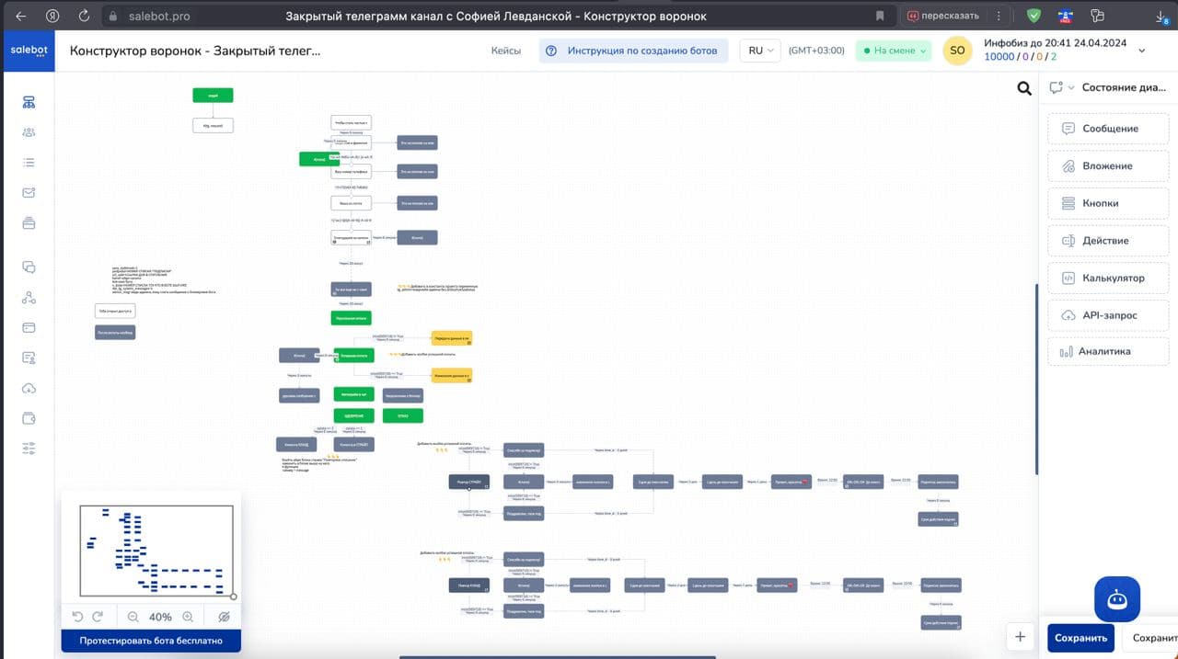
Task: Hide the minimap with the crossed-eye icon
Action: pyautogui.click(x=224, y=617)
